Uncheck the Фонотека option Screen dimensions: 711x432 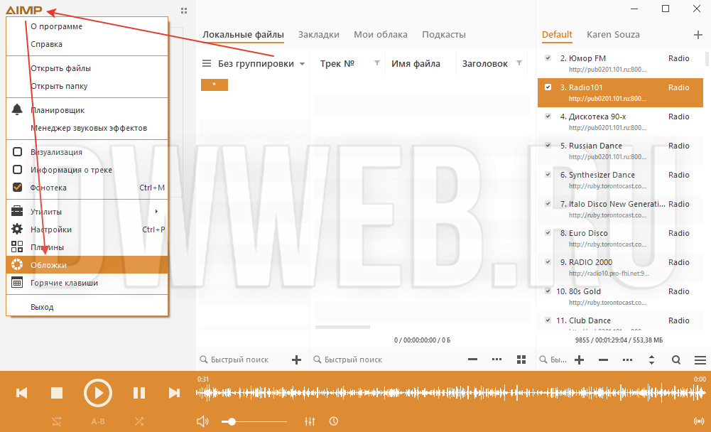tap(17, 188)
